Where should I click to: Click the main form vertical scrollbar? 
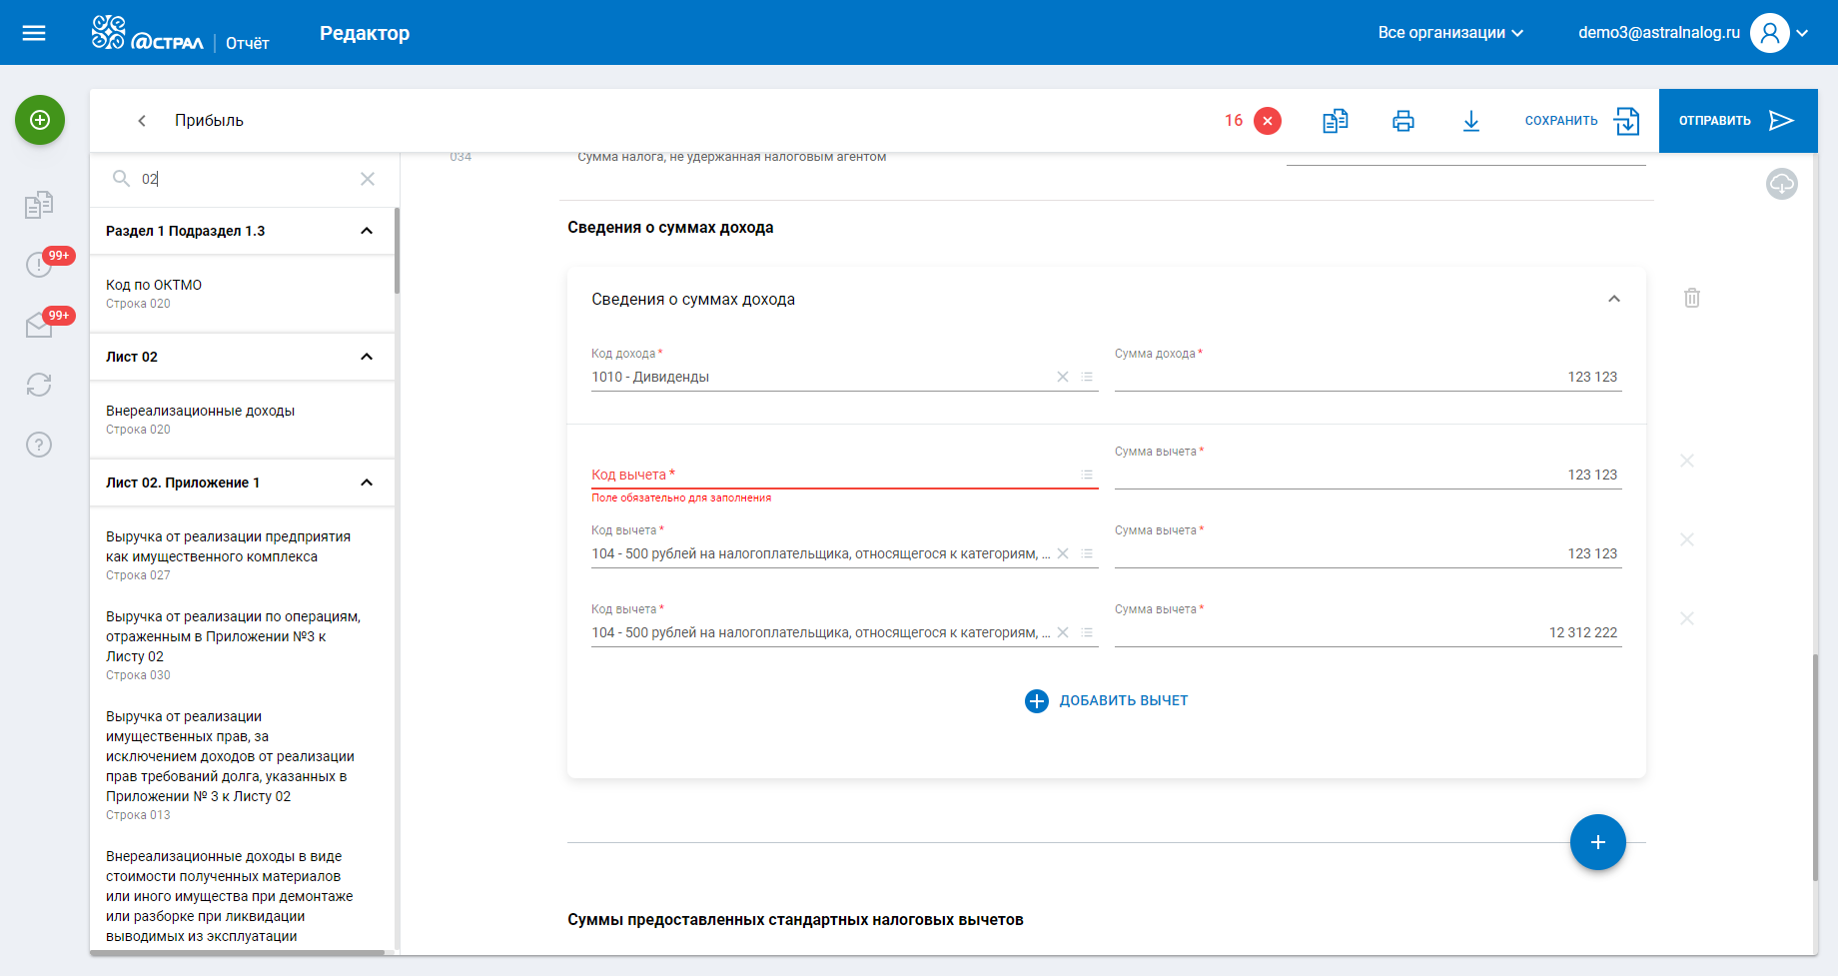point(1815,767)
